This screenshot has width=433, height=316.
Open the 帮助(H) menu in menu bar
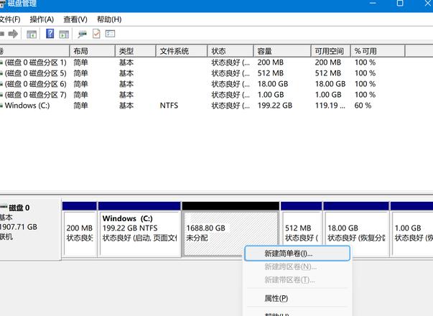[109, 19]
